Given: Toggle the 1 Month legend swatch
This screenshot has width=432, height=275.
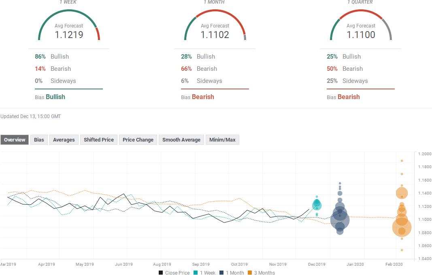Looking at the screenshot, I should point(221,273).
